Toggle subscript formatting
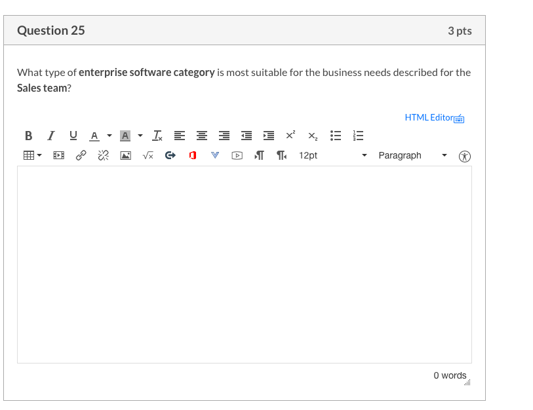 [313, 136]
